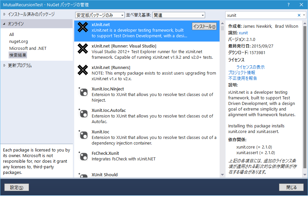Click the 最終発行日: 2015/09/27 text
308x198 pixels.
(251, 46)
